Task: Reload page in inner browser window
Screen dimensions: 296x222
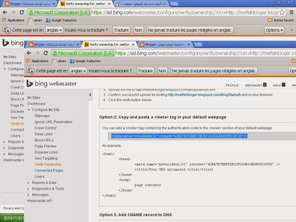Action: [46, 53]
